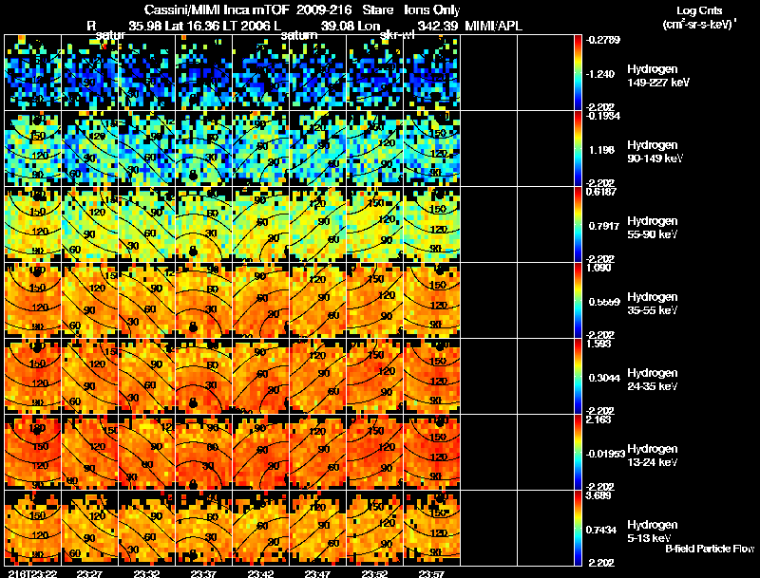Select the color bar beside Hydrogen 24-35 keV
760x578 pixels.
578,377
